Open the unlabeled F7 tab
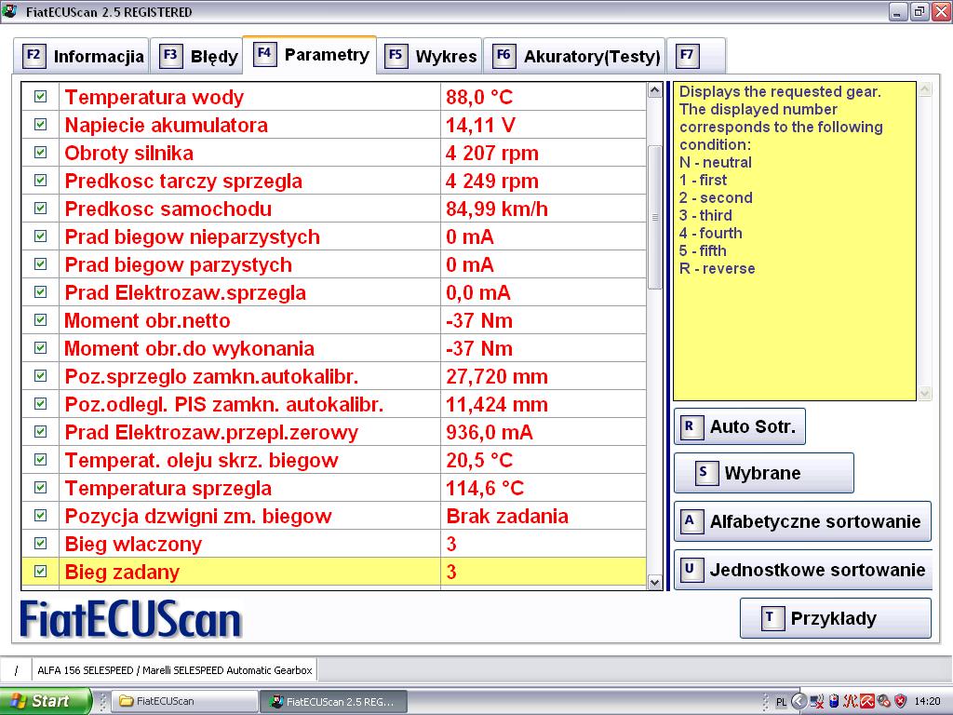953x715 pixels. coord(696,56)
